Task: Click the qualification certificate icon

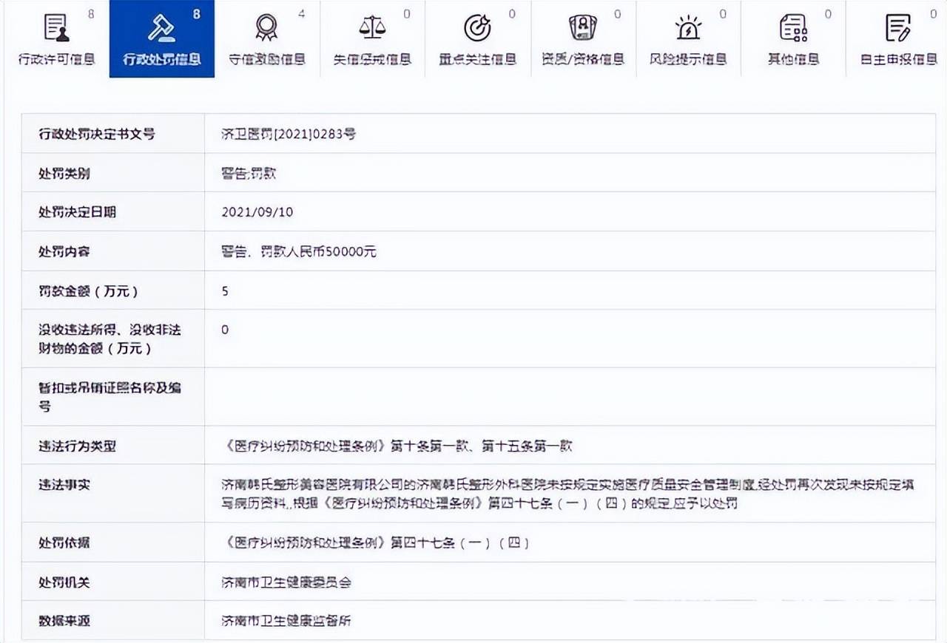Action: [583, 28]
